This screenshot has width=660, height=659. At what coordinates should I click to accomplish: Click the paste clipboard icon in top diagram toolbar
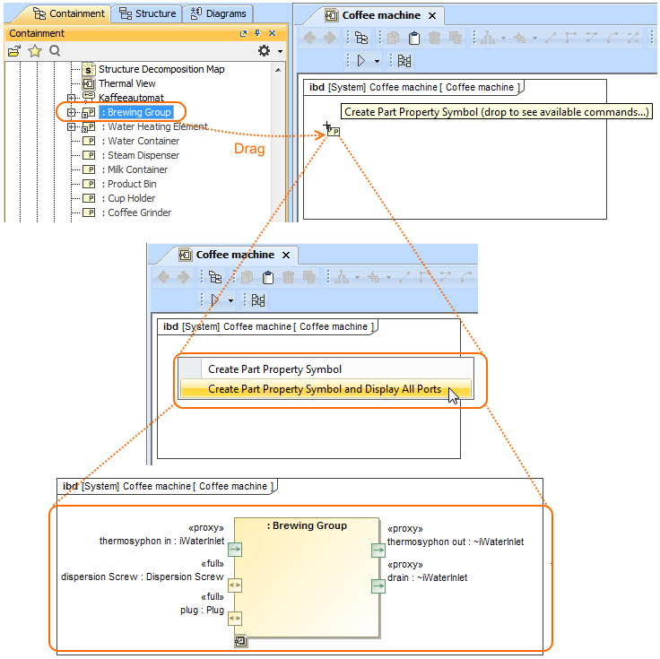[414, 38]
